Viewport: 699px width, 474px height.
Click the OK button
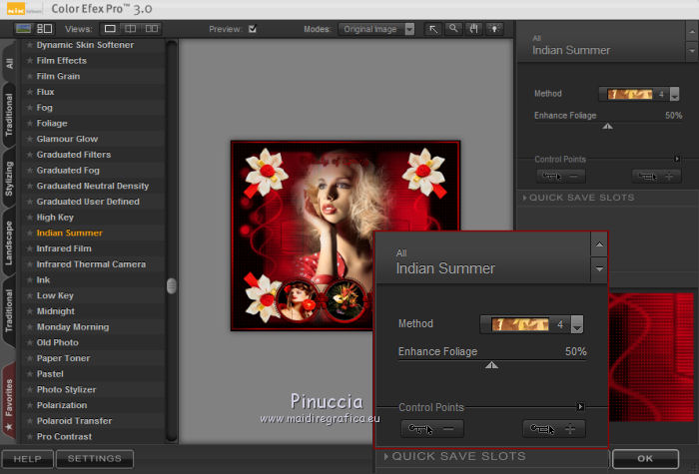click(645, 459)
